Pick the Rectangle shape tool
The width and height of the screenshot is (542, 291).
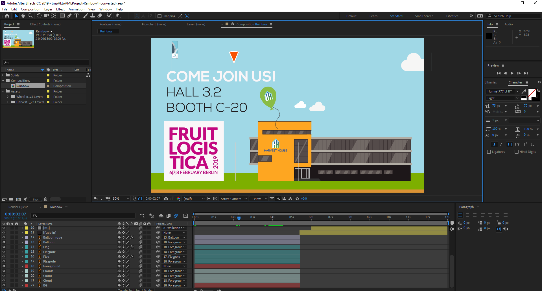[62, 16]
